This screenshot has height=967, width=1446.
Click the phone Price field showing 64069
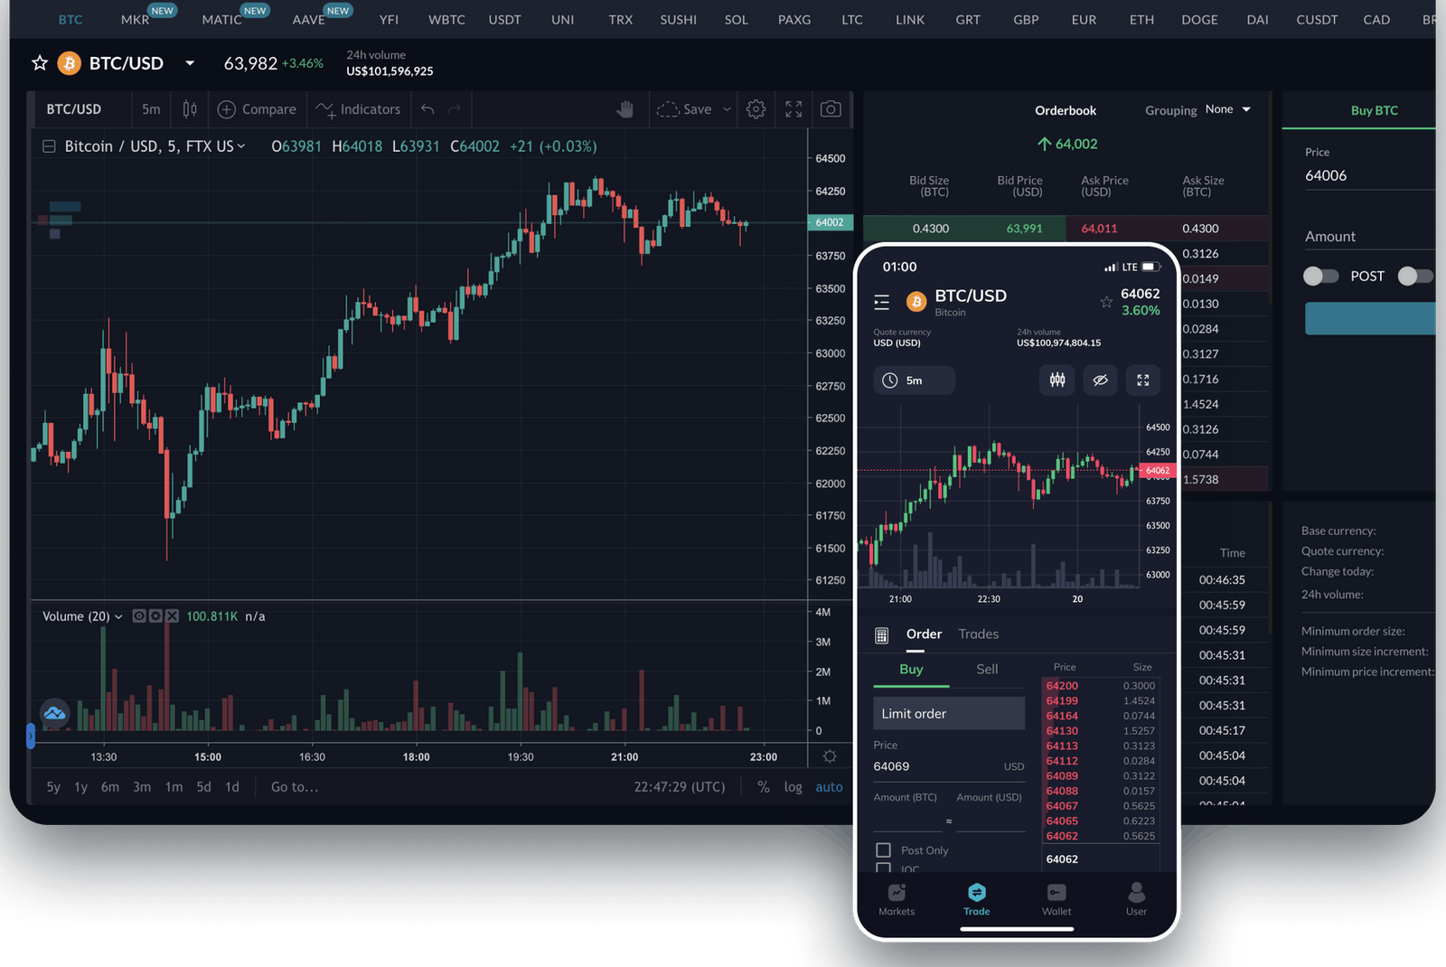click(x=949, y=766)
